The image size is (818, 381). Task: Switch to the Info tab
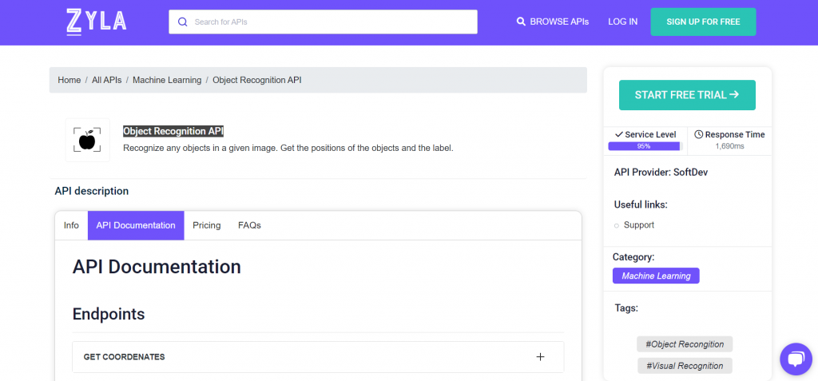pos(71,225)
